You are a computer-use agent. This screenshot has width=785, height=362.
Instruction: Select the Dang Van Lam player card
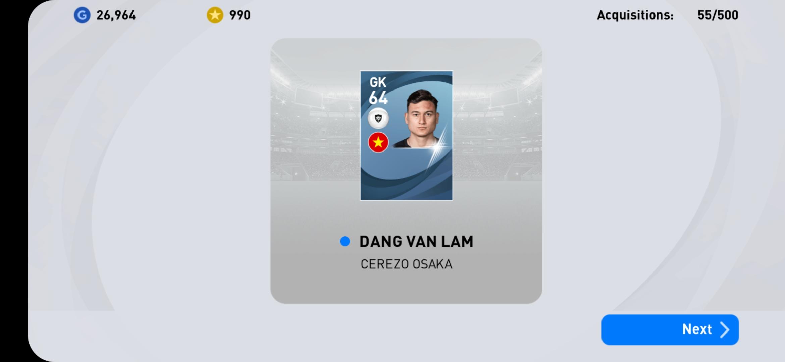pyautogui.click(x=406, y=136)
